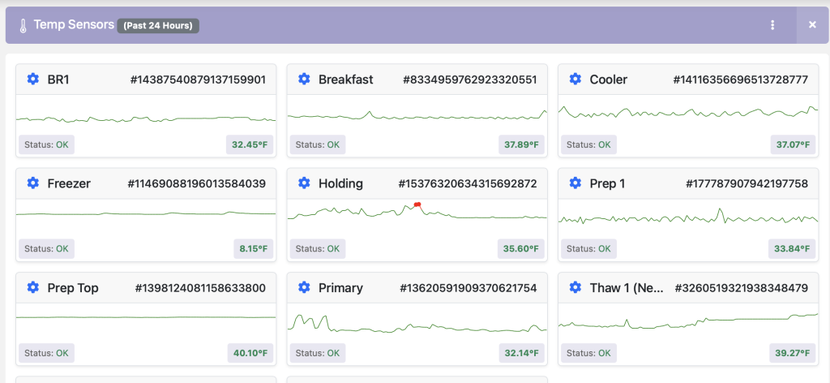Click the Temp Sensors panel title
Image resolution: width=830 pixels, height=383 pixels.
click(74, 25)
